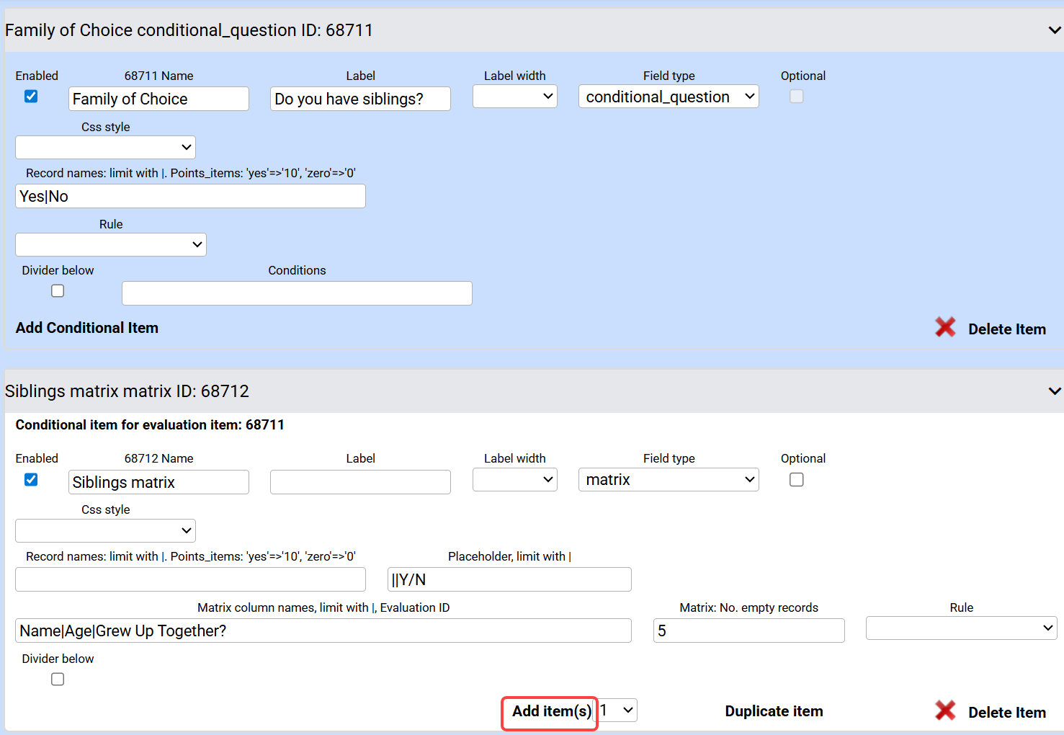Viewport: 1064px width, 735px height.
Task: Toggle Divider below for Siblings matrix
Action: [58, 680]
